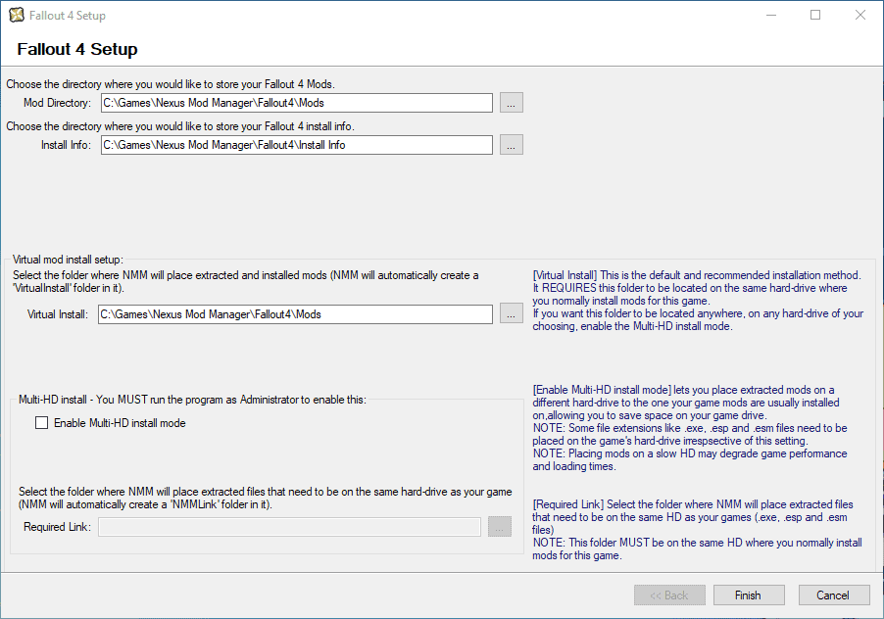Click inside the Virtual Install path field
884x619 pixels.
coord(294,313)
